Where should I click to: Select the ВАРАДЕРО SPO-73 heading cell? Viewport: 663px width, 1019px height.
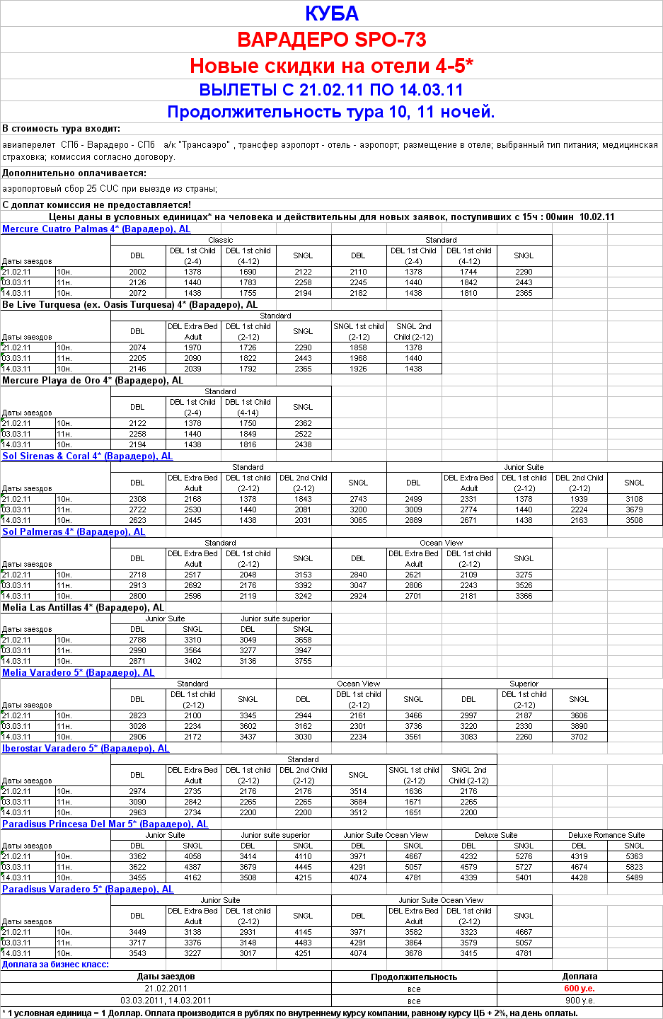[331, 40]
